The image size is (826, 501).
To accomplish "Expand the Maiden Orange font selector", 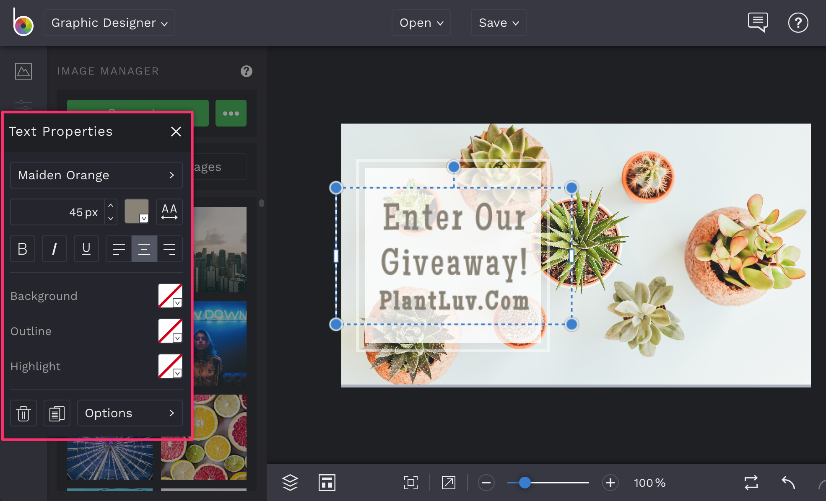I will pos(96,175).
